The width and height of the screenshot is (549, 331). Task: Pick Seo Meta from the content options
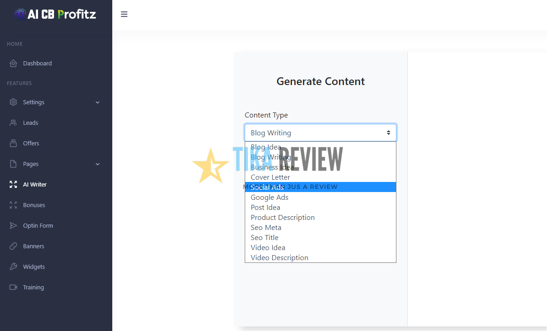coord(266,227)
